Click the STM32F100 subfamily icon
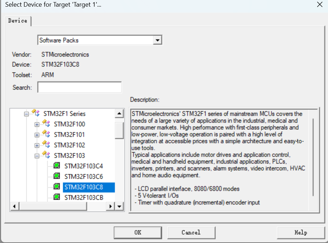The height and width of the screenshot is (243, 328). (46, 123)
